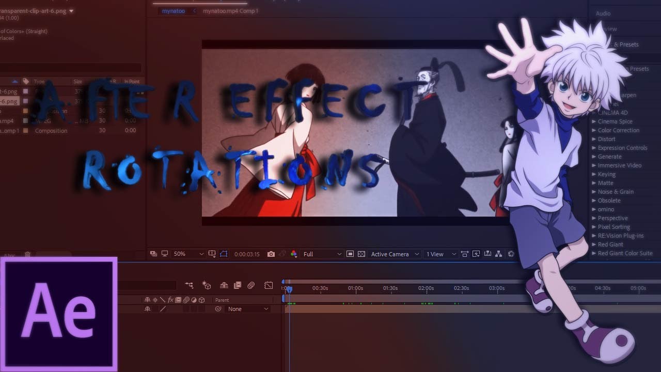The image size is (661, 372).
Task: Click the 03:00s mark on time ruler
Action: tap(497, 288)
